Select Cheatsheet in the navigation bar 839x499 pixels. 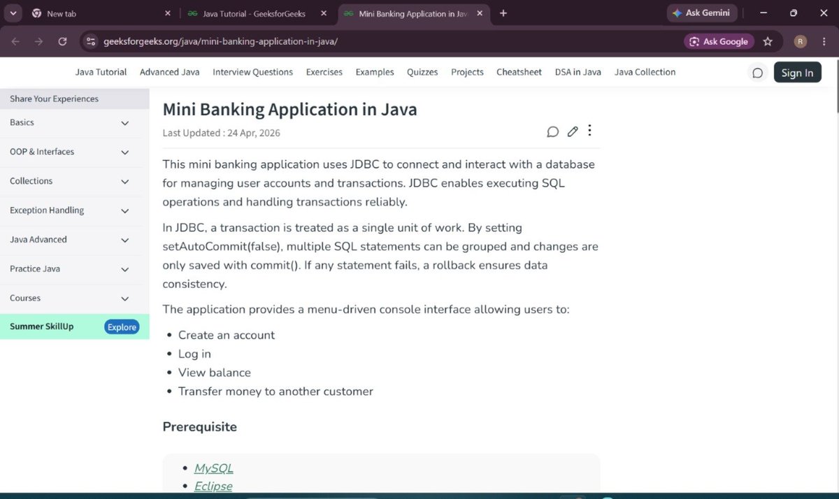pos(519,72)
